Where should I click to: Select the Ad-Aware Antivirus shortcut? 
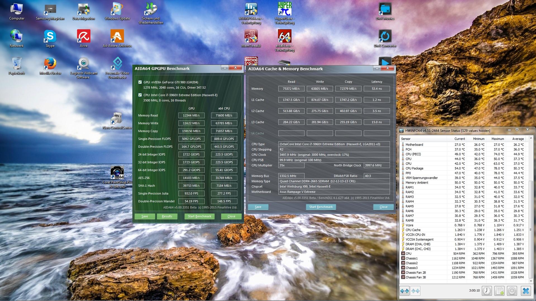click(117, 39)
